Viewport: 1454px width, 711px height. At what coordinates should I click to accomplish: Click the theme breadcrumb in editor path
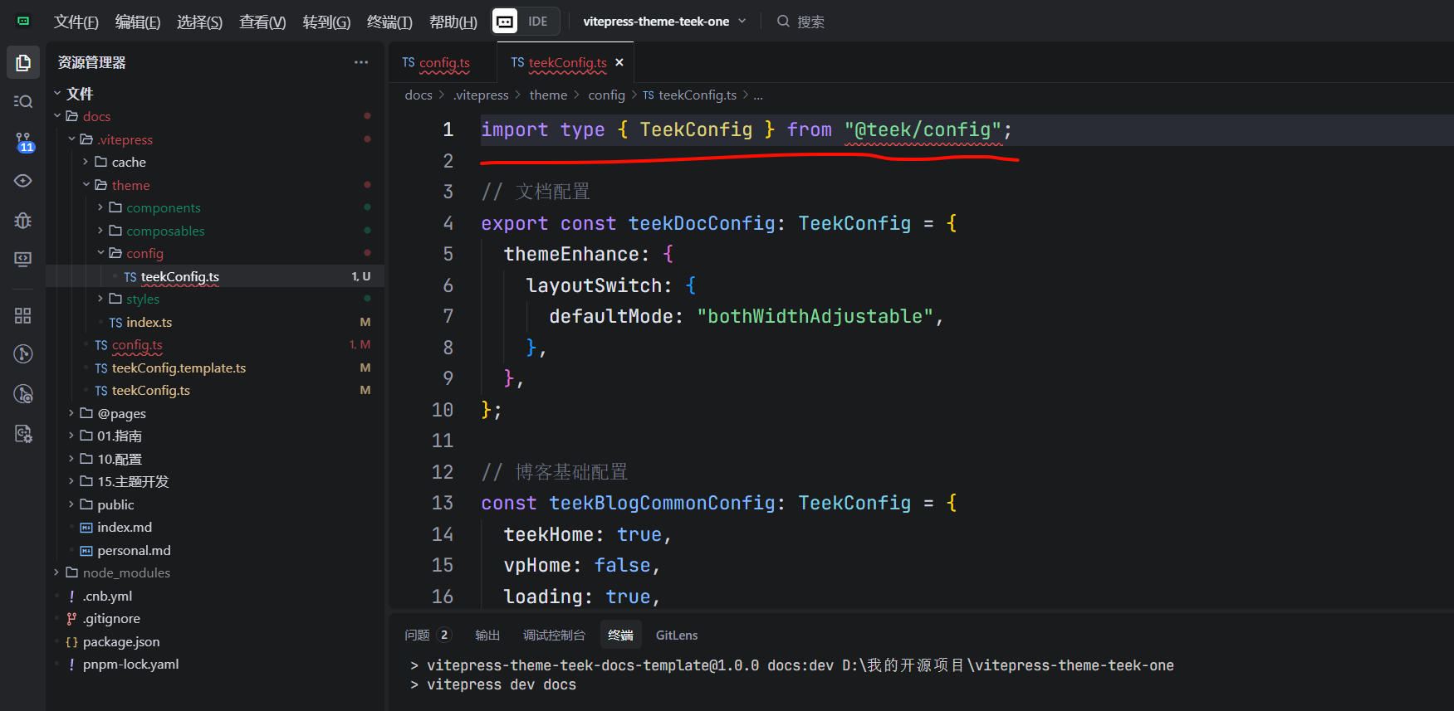click(548, 95)
